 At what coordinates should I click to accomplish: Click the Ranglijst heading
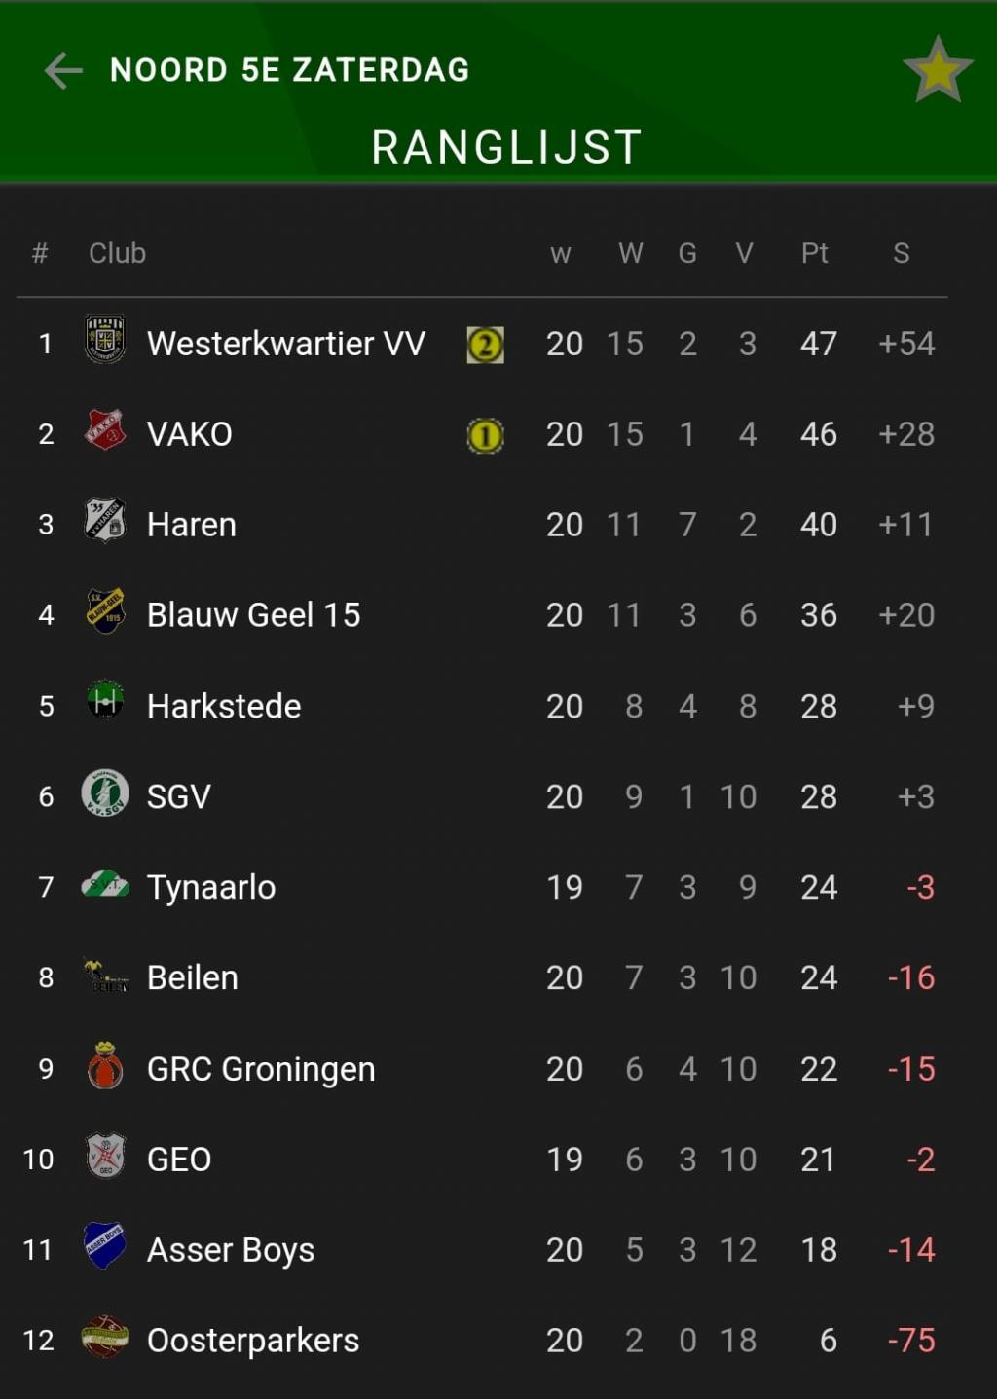point(507,148)
